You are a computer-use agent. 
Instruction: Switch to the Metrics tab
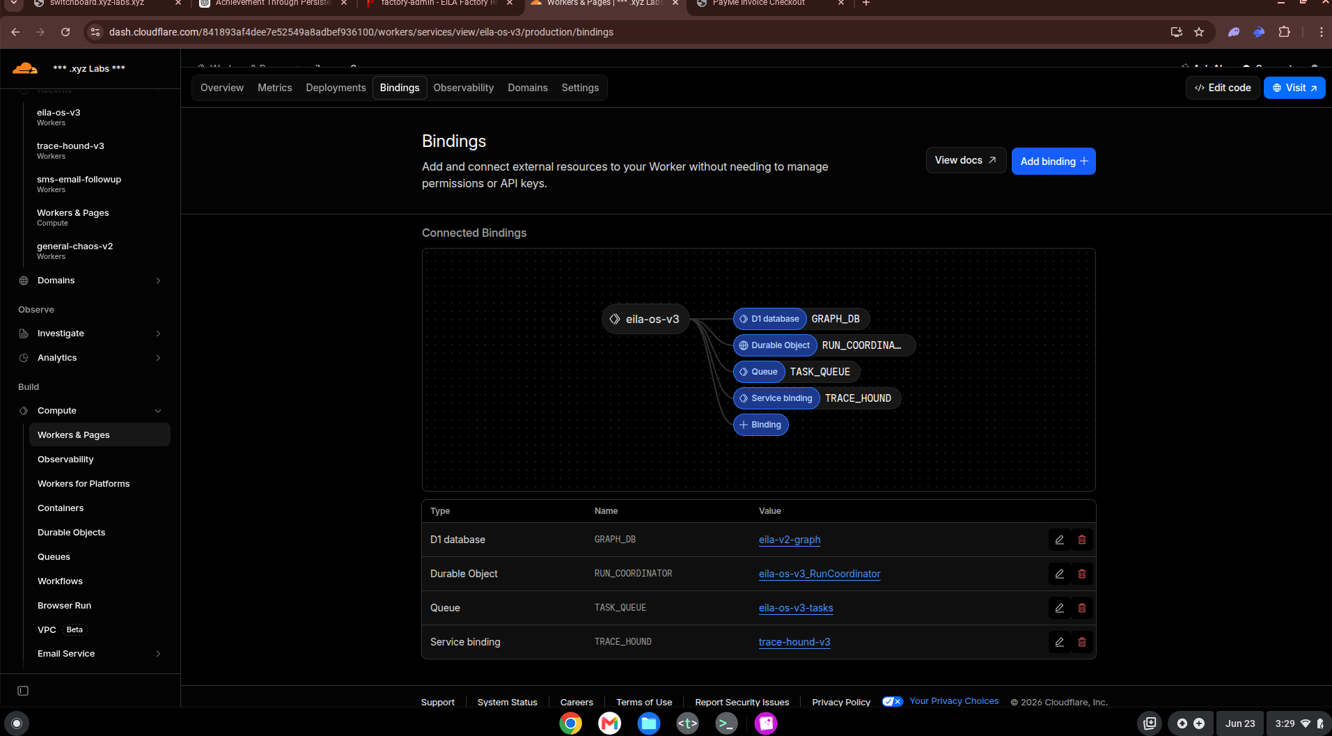274,88
